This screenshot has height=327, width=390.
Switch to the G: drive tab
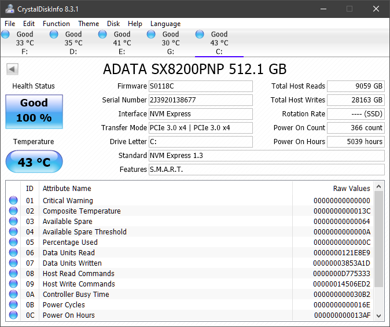tap(171, 43)
